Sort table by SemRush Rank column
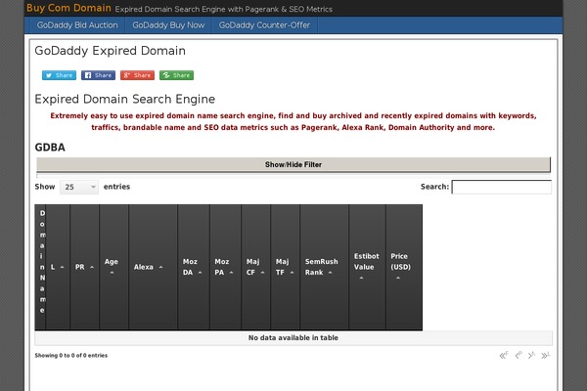 tap(324, 267)
